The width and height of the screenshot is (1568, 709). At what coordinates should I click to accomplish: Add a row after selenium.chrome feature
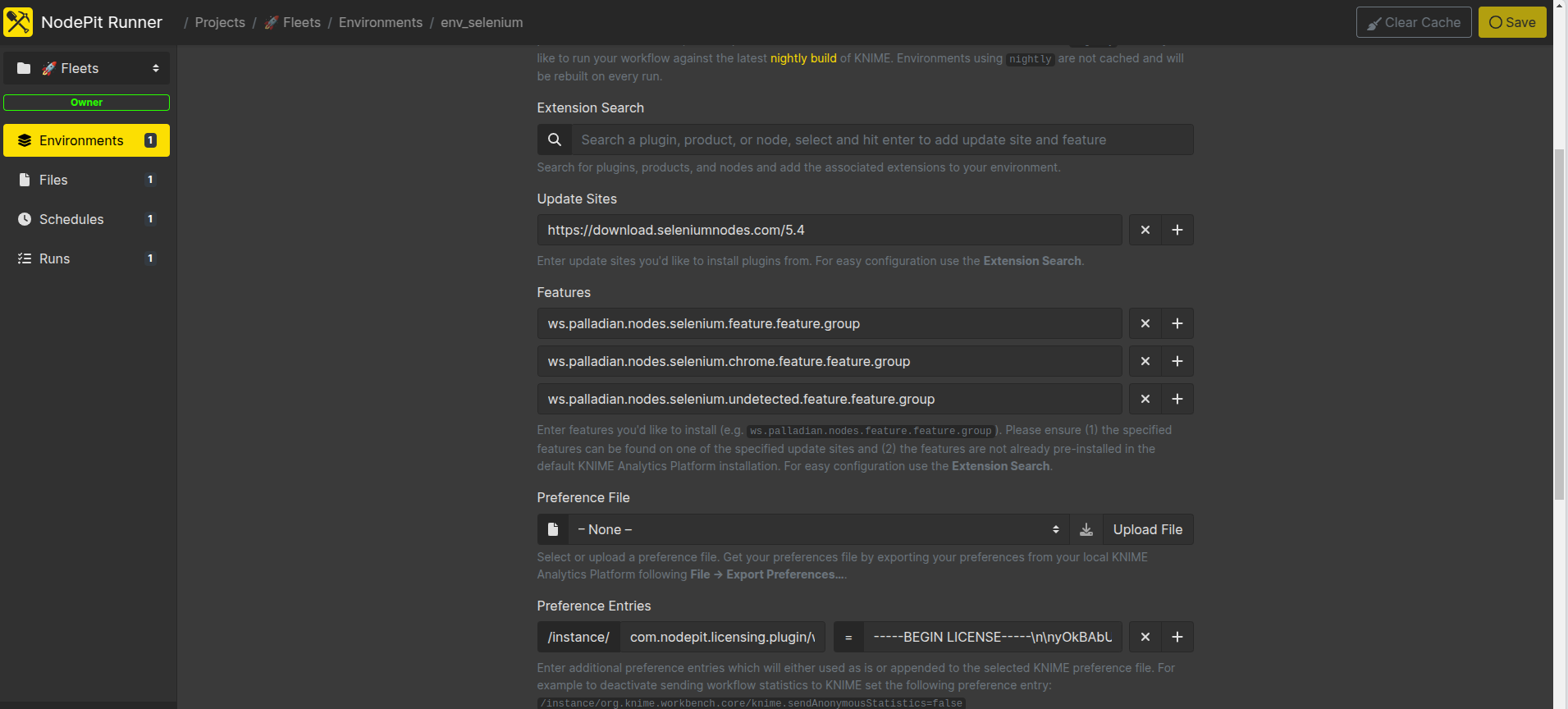coord(1177,361)
